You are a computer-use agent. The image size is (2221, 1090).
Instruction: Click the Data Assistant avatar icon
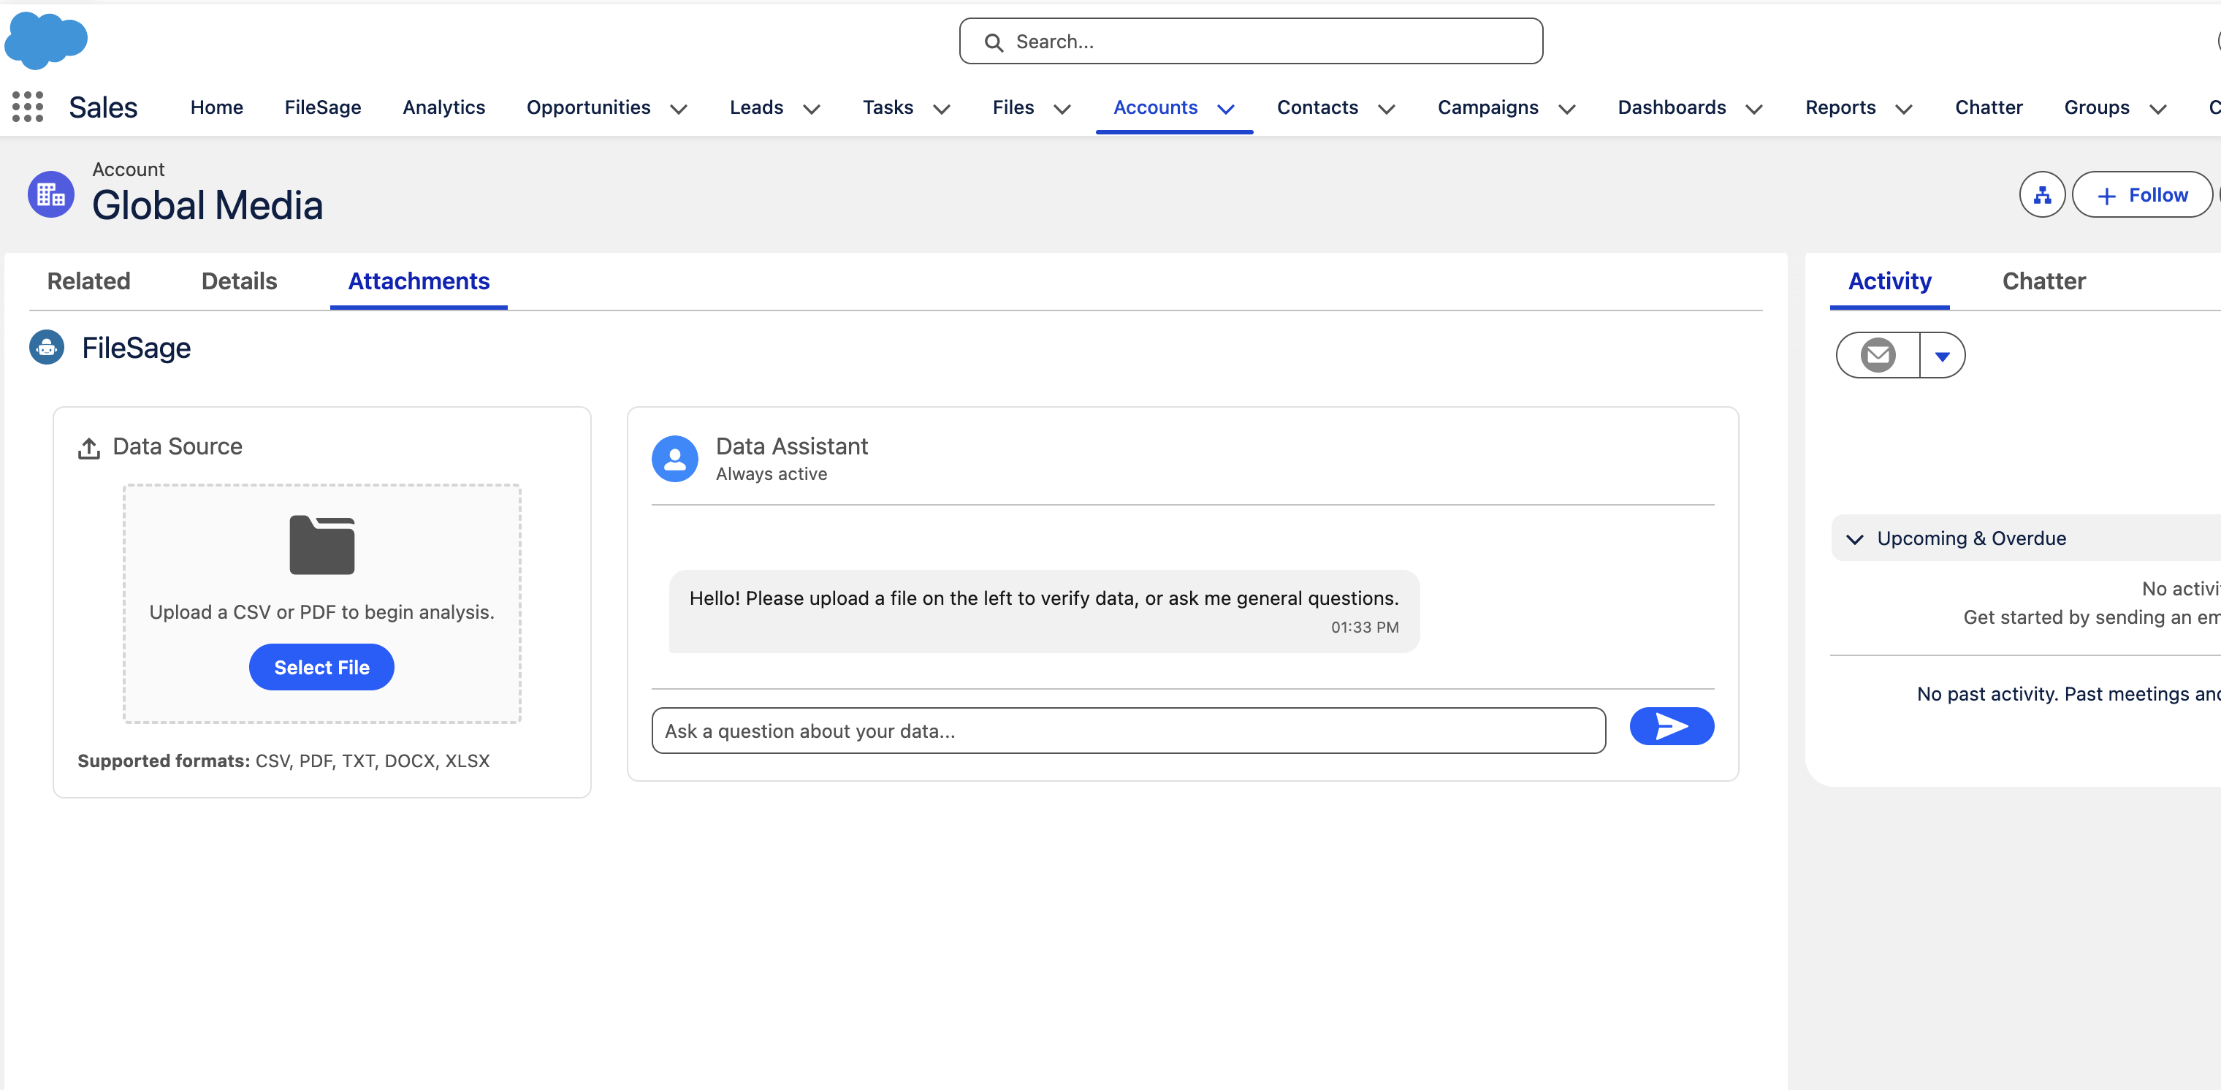click(675, 459)
